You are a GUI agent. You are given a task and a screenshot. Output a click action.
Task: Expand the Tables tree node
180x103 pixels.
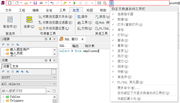(x=3, y=97)
